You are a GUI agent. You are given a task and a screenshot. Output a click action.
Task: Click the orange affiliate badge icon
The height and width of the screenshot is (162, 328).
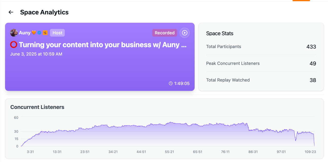(45, 33)
